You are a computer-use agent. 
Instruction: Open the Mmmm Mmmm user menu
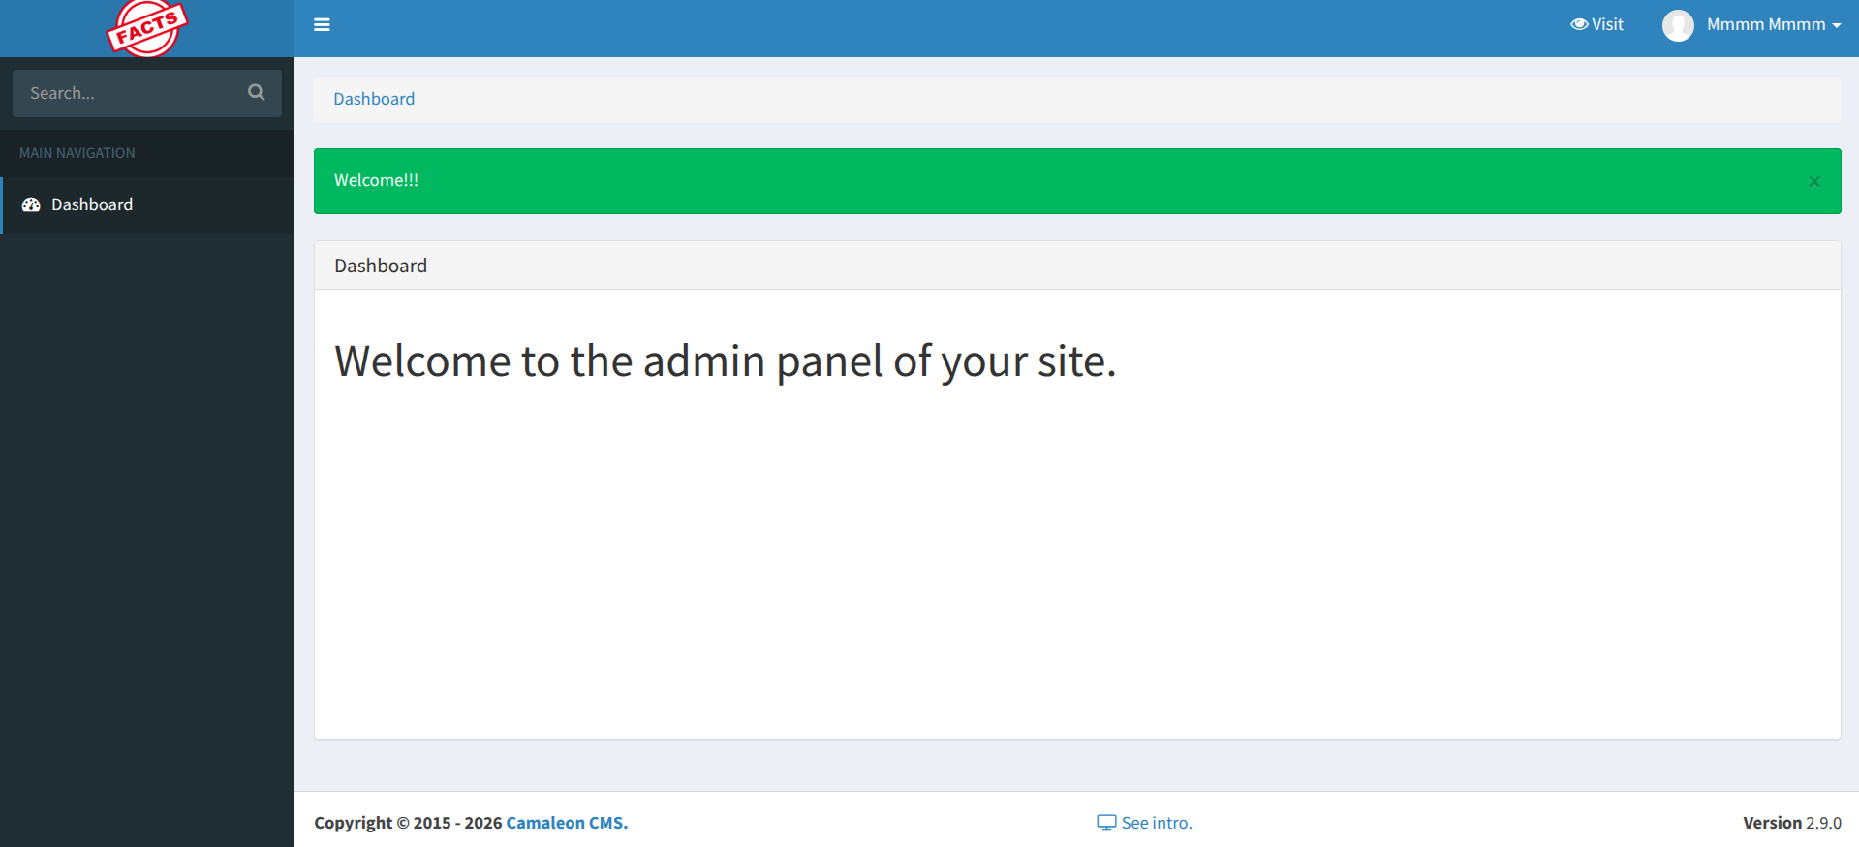tap(1765, 24)
